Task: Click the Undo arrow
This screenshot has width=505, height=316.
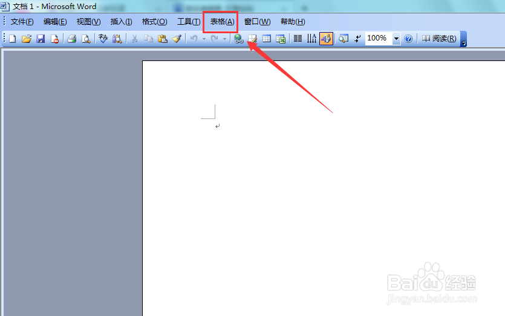Action: [194, 39]
